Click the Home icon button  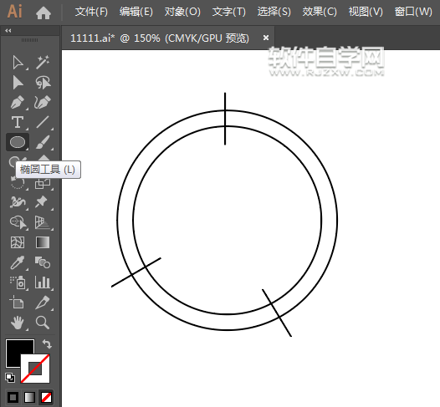43,13
